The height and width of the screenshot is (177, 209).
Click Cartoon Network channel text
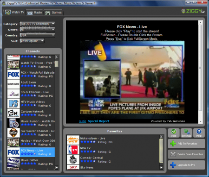32,112
